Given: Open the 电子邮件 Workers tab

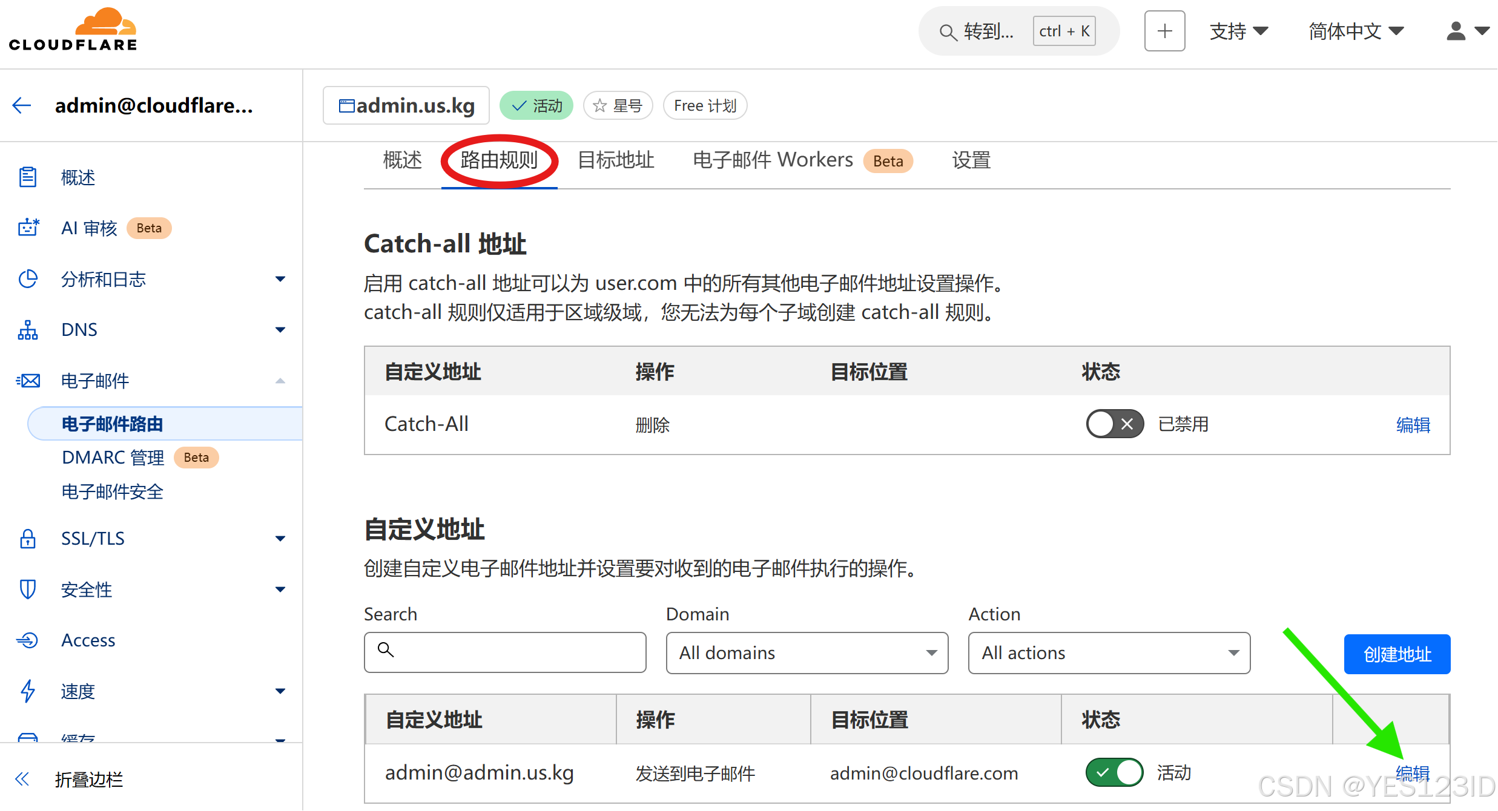Looking at the screenshot, I should [773, 160].
